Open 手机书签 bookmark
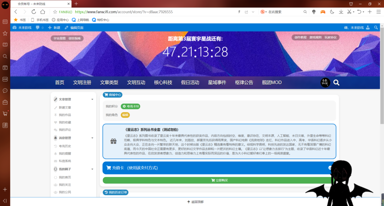The image size is (384, 206). 40,20
